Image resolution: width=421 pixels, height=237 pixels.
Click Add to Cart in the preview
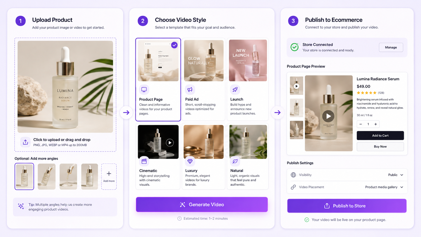point(380,136)
